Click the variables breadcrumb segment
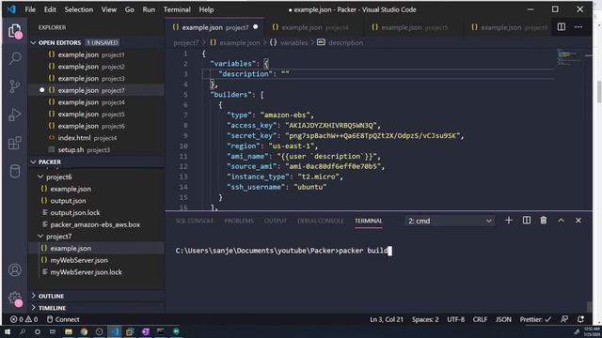 point(293,42)
